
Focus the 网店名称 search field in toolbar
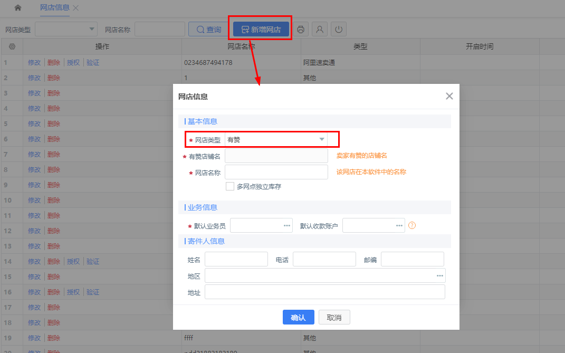point(160,29)
